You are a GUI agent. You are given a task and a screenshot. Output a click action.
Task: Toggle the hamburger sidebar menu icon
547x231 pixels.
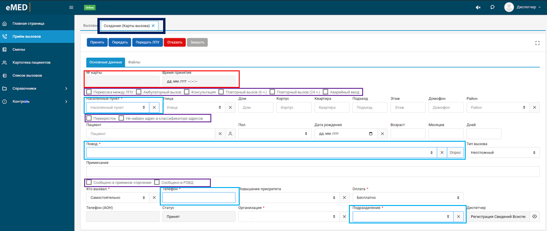71,7
